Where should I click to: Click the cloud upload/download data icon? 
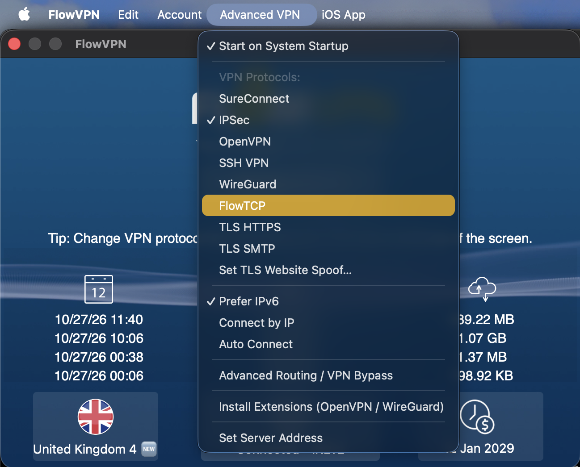click(482, 289)
